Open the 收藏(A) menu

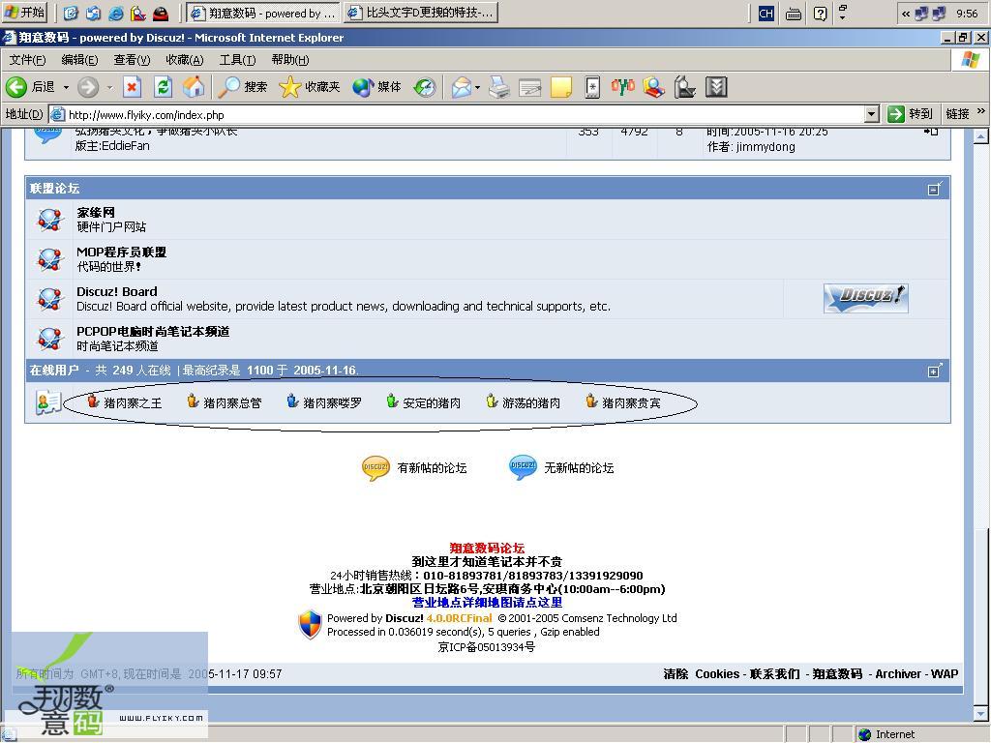[185, 60]
